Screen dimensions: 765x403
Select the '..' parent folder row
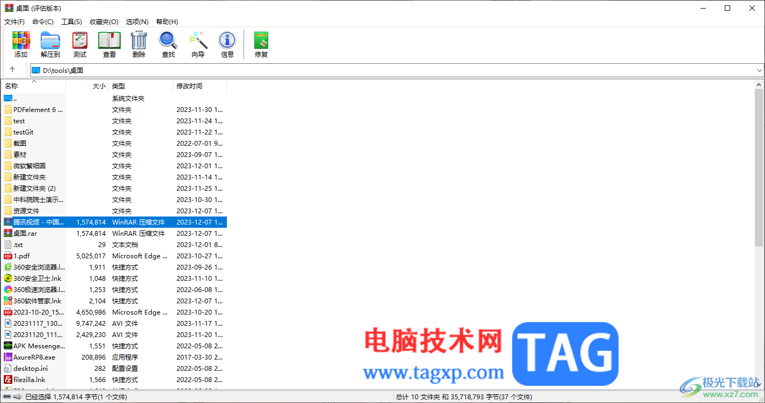click(114, 98)
